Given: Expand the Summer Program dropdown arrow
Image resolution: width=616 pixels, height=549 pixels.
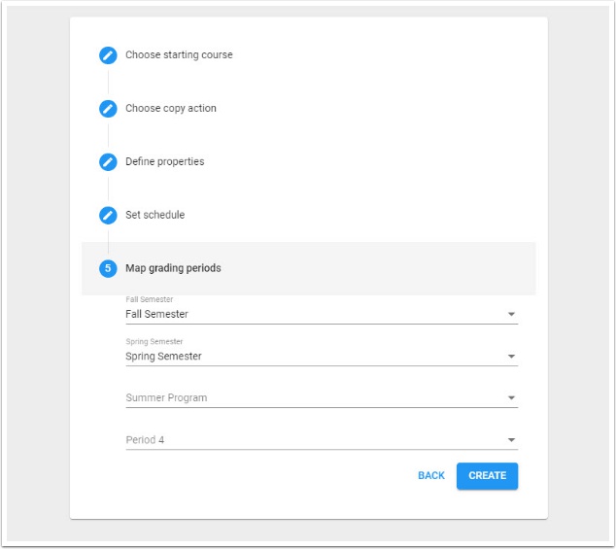Looking at the screenshot, I should point(511,398).
